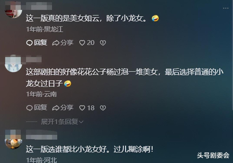Click the chevron next to 展开1条回复

(81, 122)
